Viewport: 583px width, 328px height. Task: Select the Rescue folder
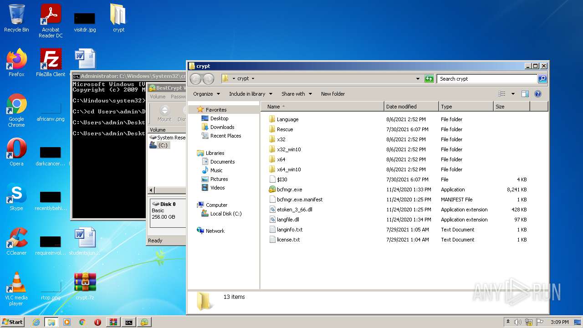click(x=285, y=129)
